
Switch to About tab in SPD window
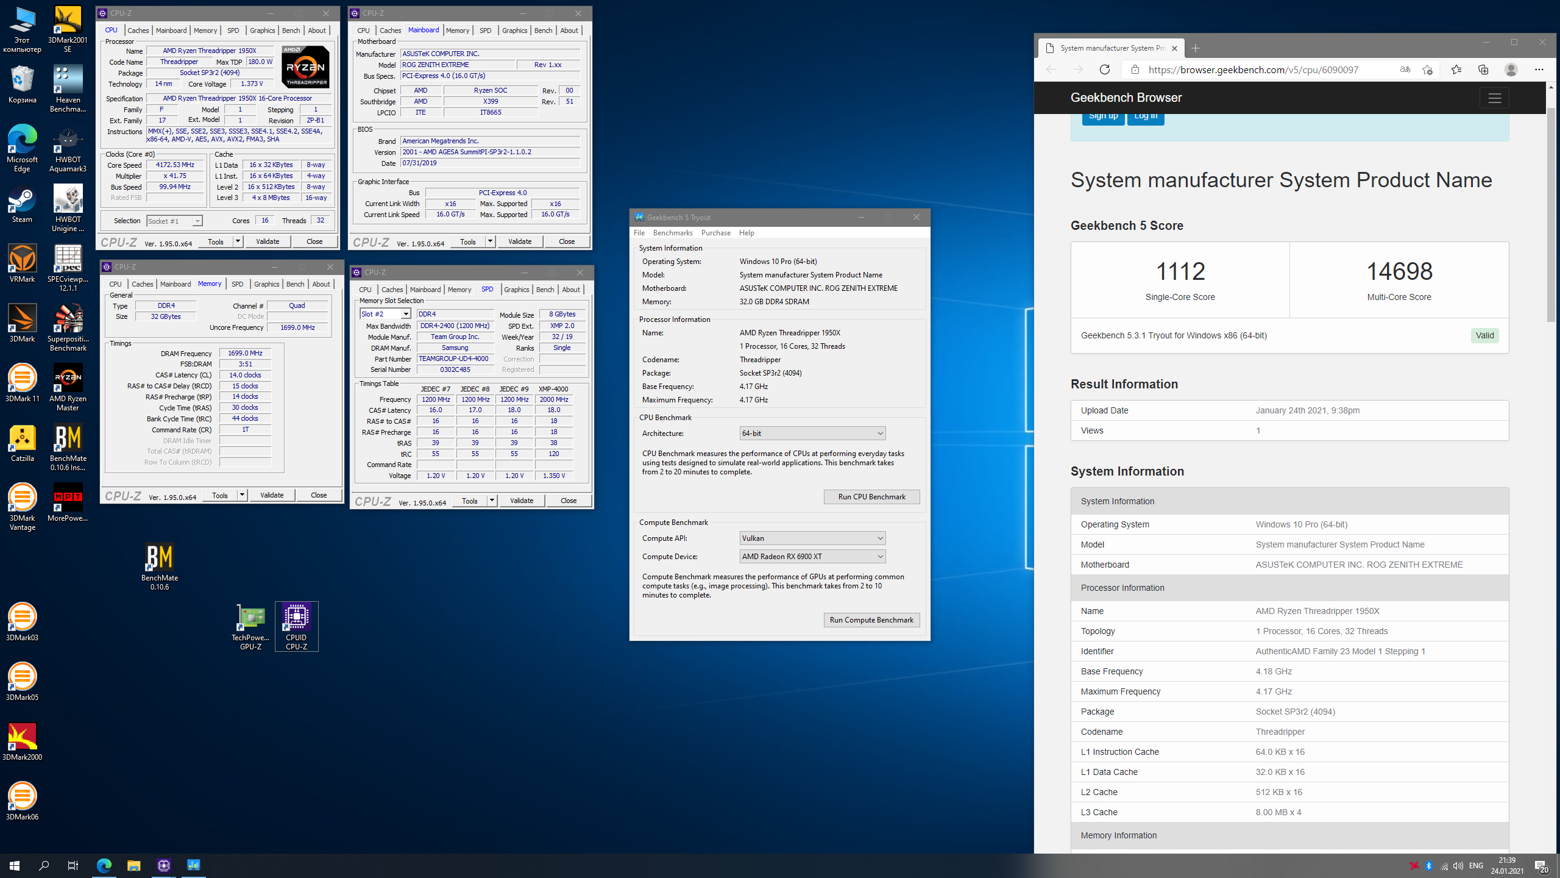point(571,290)
